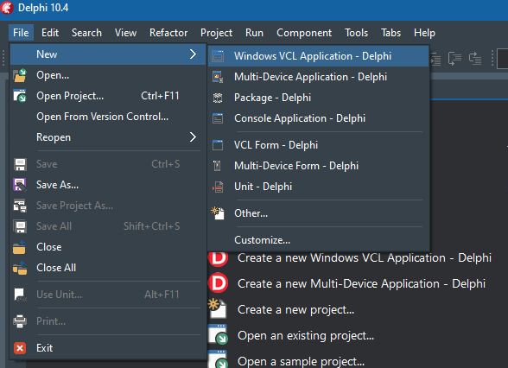Click Close All menu entry

(x=108, y=268)
